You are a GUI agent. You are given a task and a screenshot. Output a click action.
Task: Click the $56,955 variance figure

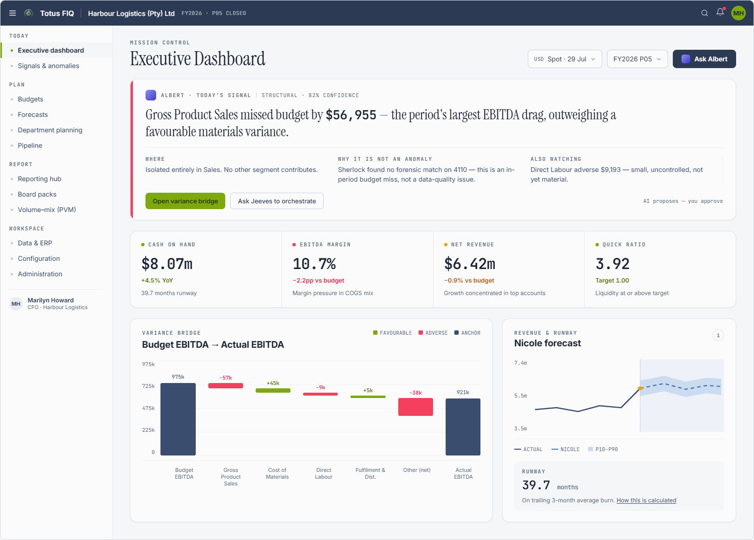click(351, 115)
